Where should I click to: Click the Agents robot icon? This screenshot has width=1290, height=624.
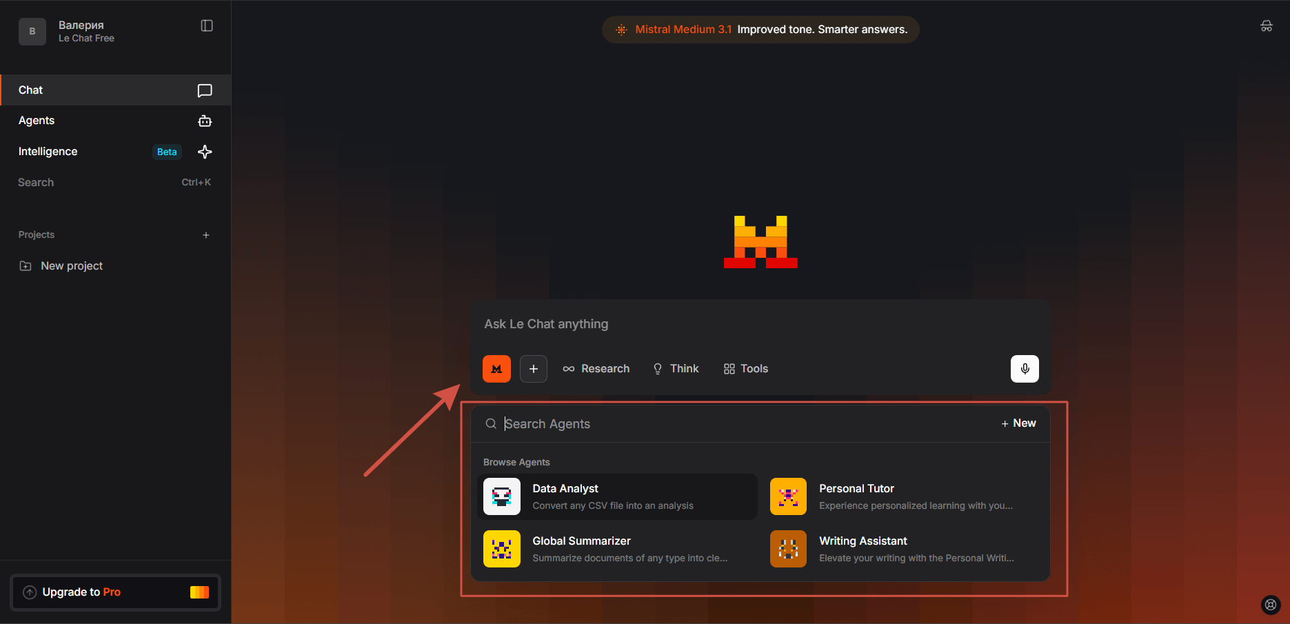pyautogui.click(x=205, y=121)
